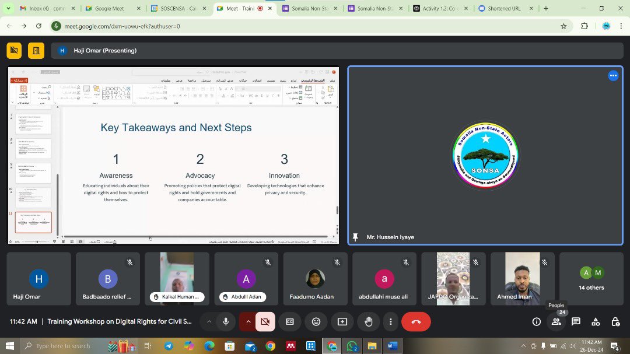Switch to first Somalia Non-State tab

coord(309,8)
